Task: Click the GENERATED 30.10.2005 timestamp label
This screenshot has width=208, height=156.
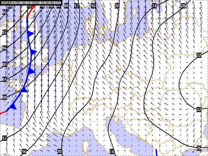Action: [x=31, y=2]
